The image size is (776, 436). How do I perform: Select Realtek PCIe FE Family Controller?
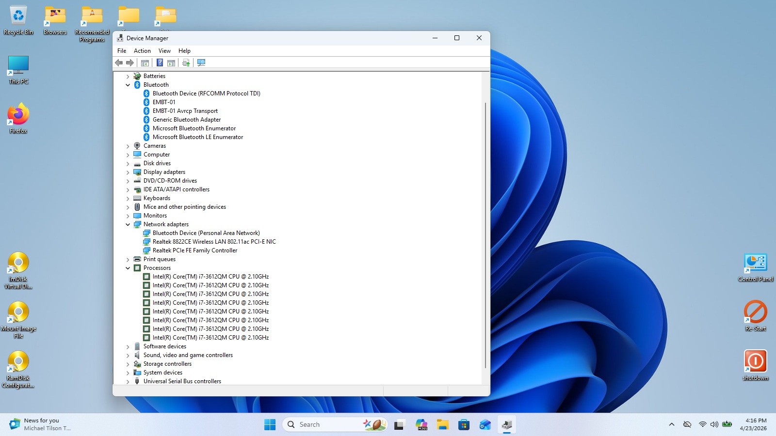(x=195, y=250)
